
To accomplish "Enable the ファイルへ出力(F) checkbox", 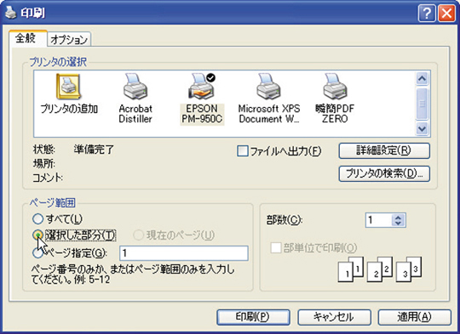I will [242, 151].
